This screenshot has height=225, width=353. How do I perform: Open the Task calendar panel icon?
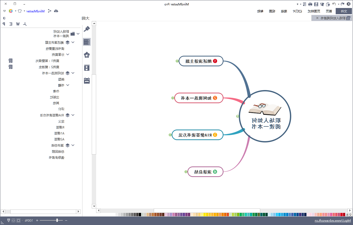coord(87,81)
